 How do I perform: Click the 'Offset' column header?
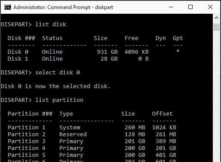tap(162, 113)
